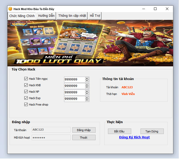Viewport: 179px width, 159px height.
Task: Click the gold coin app icon in title bar
Action: (10, 9)
